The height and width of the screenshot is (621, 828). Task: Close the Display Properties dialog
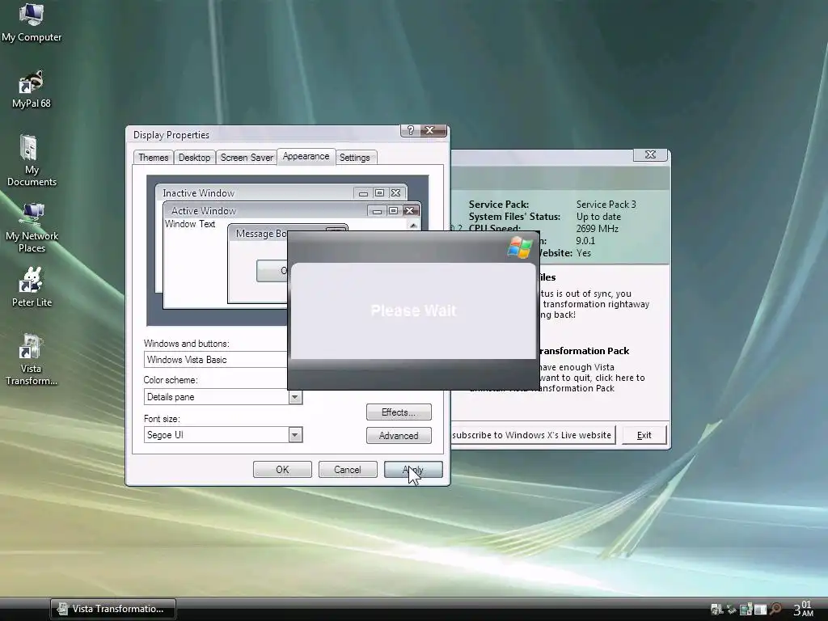click(x=434, y=130)
